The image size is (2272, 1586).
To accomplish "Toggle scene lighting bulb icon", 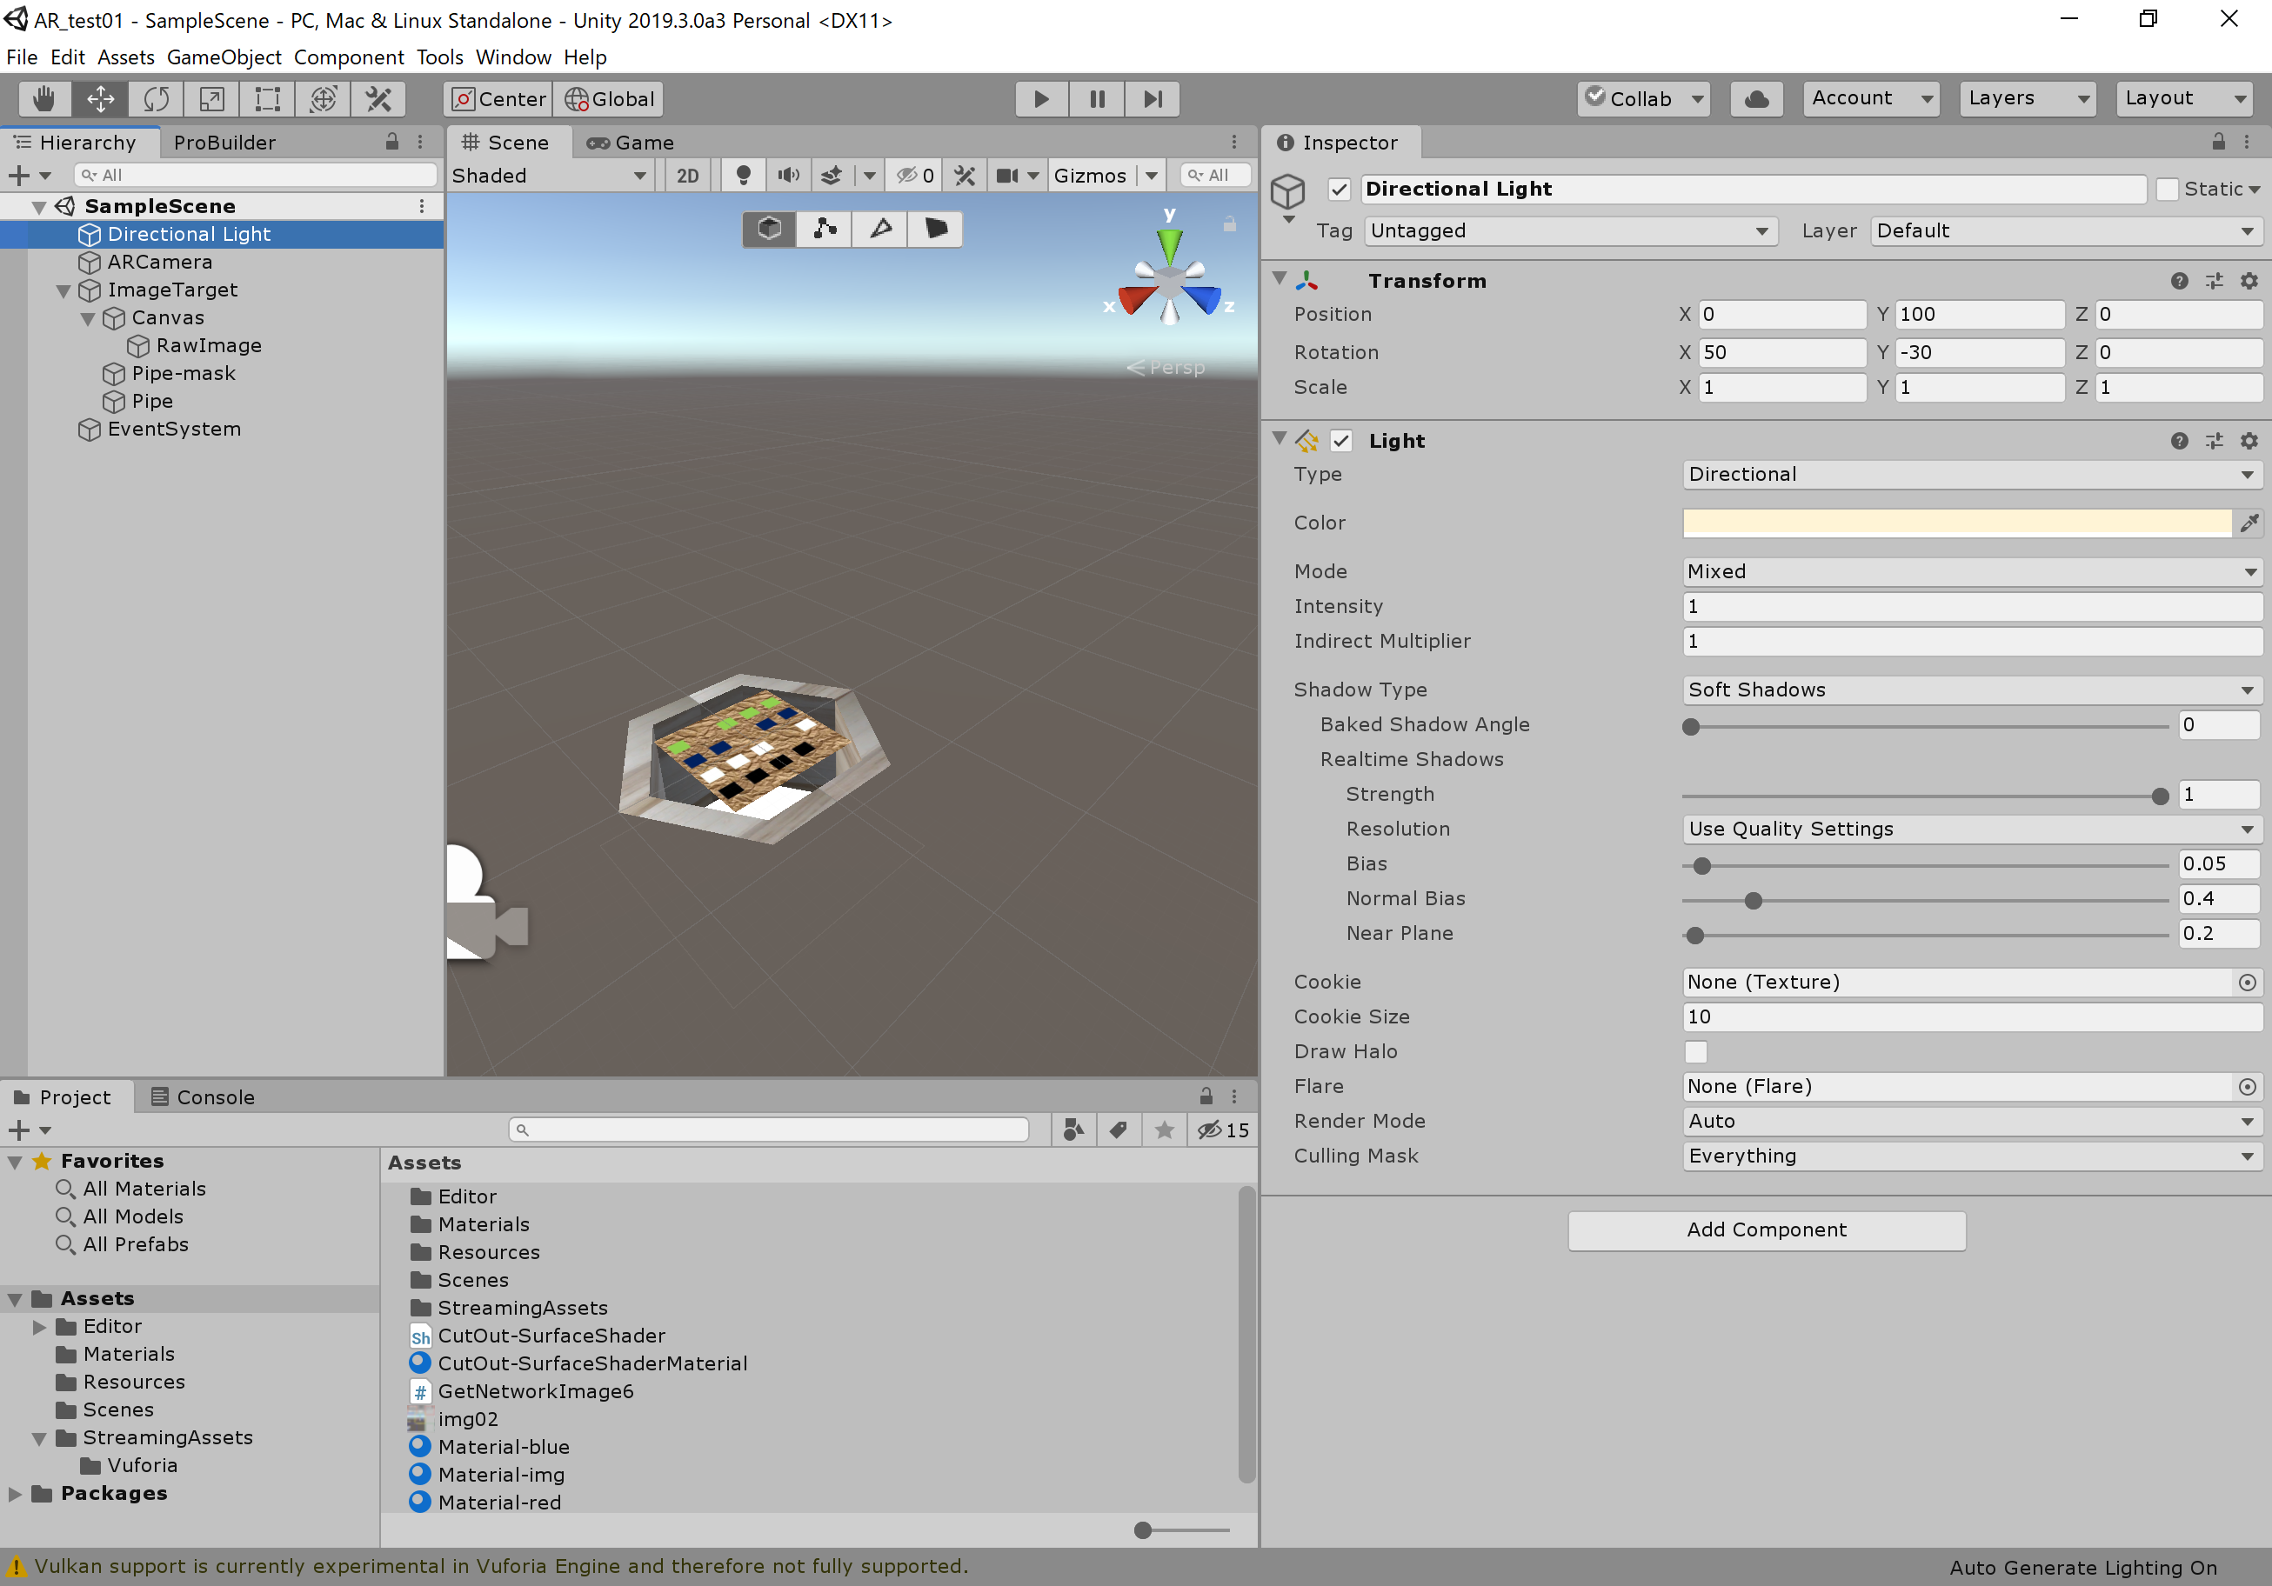I will pos(743,175).
